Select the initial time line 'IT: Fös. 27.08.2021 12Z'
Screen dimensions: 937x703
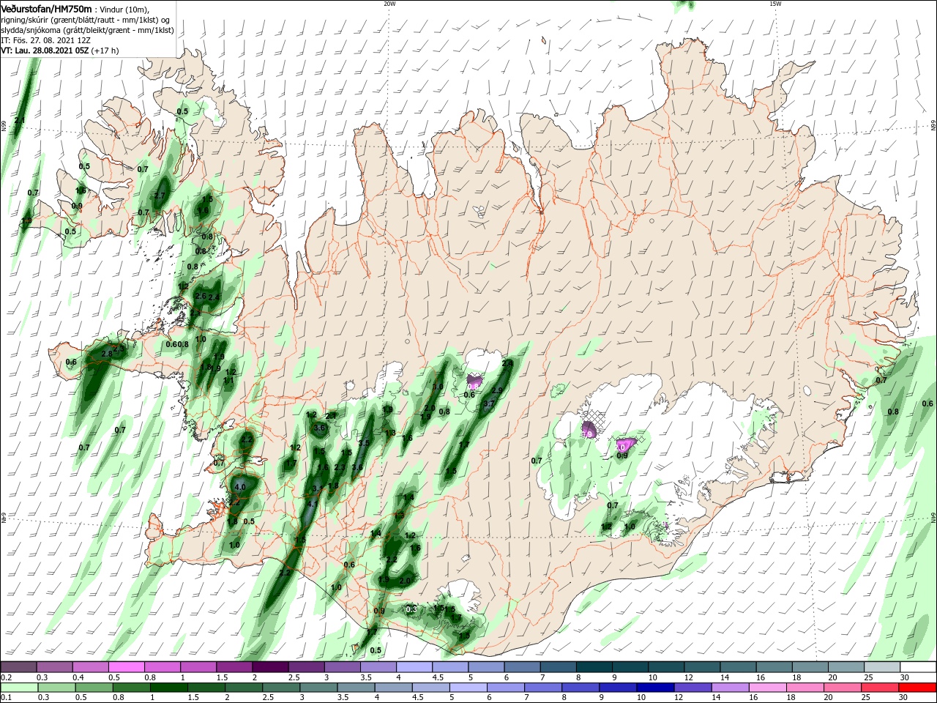(46, 41)
